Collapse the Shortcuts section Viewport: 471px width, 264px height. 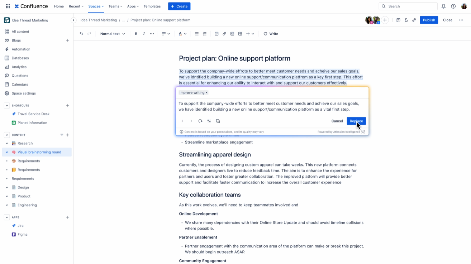tap(7, 106)
